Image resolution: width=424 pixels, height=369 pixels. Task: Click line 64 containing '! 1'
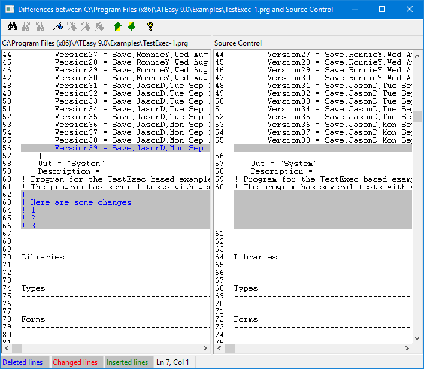tap(116, 210)
